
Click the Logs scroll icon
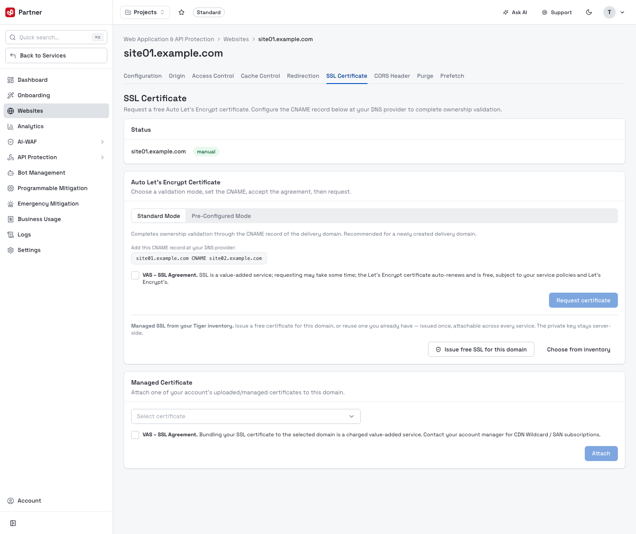pyautogui.click(x=11, y=235)
